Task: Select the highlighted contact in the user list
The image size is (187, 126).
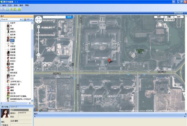Action: pyautogui.click(x=12, y=41)
